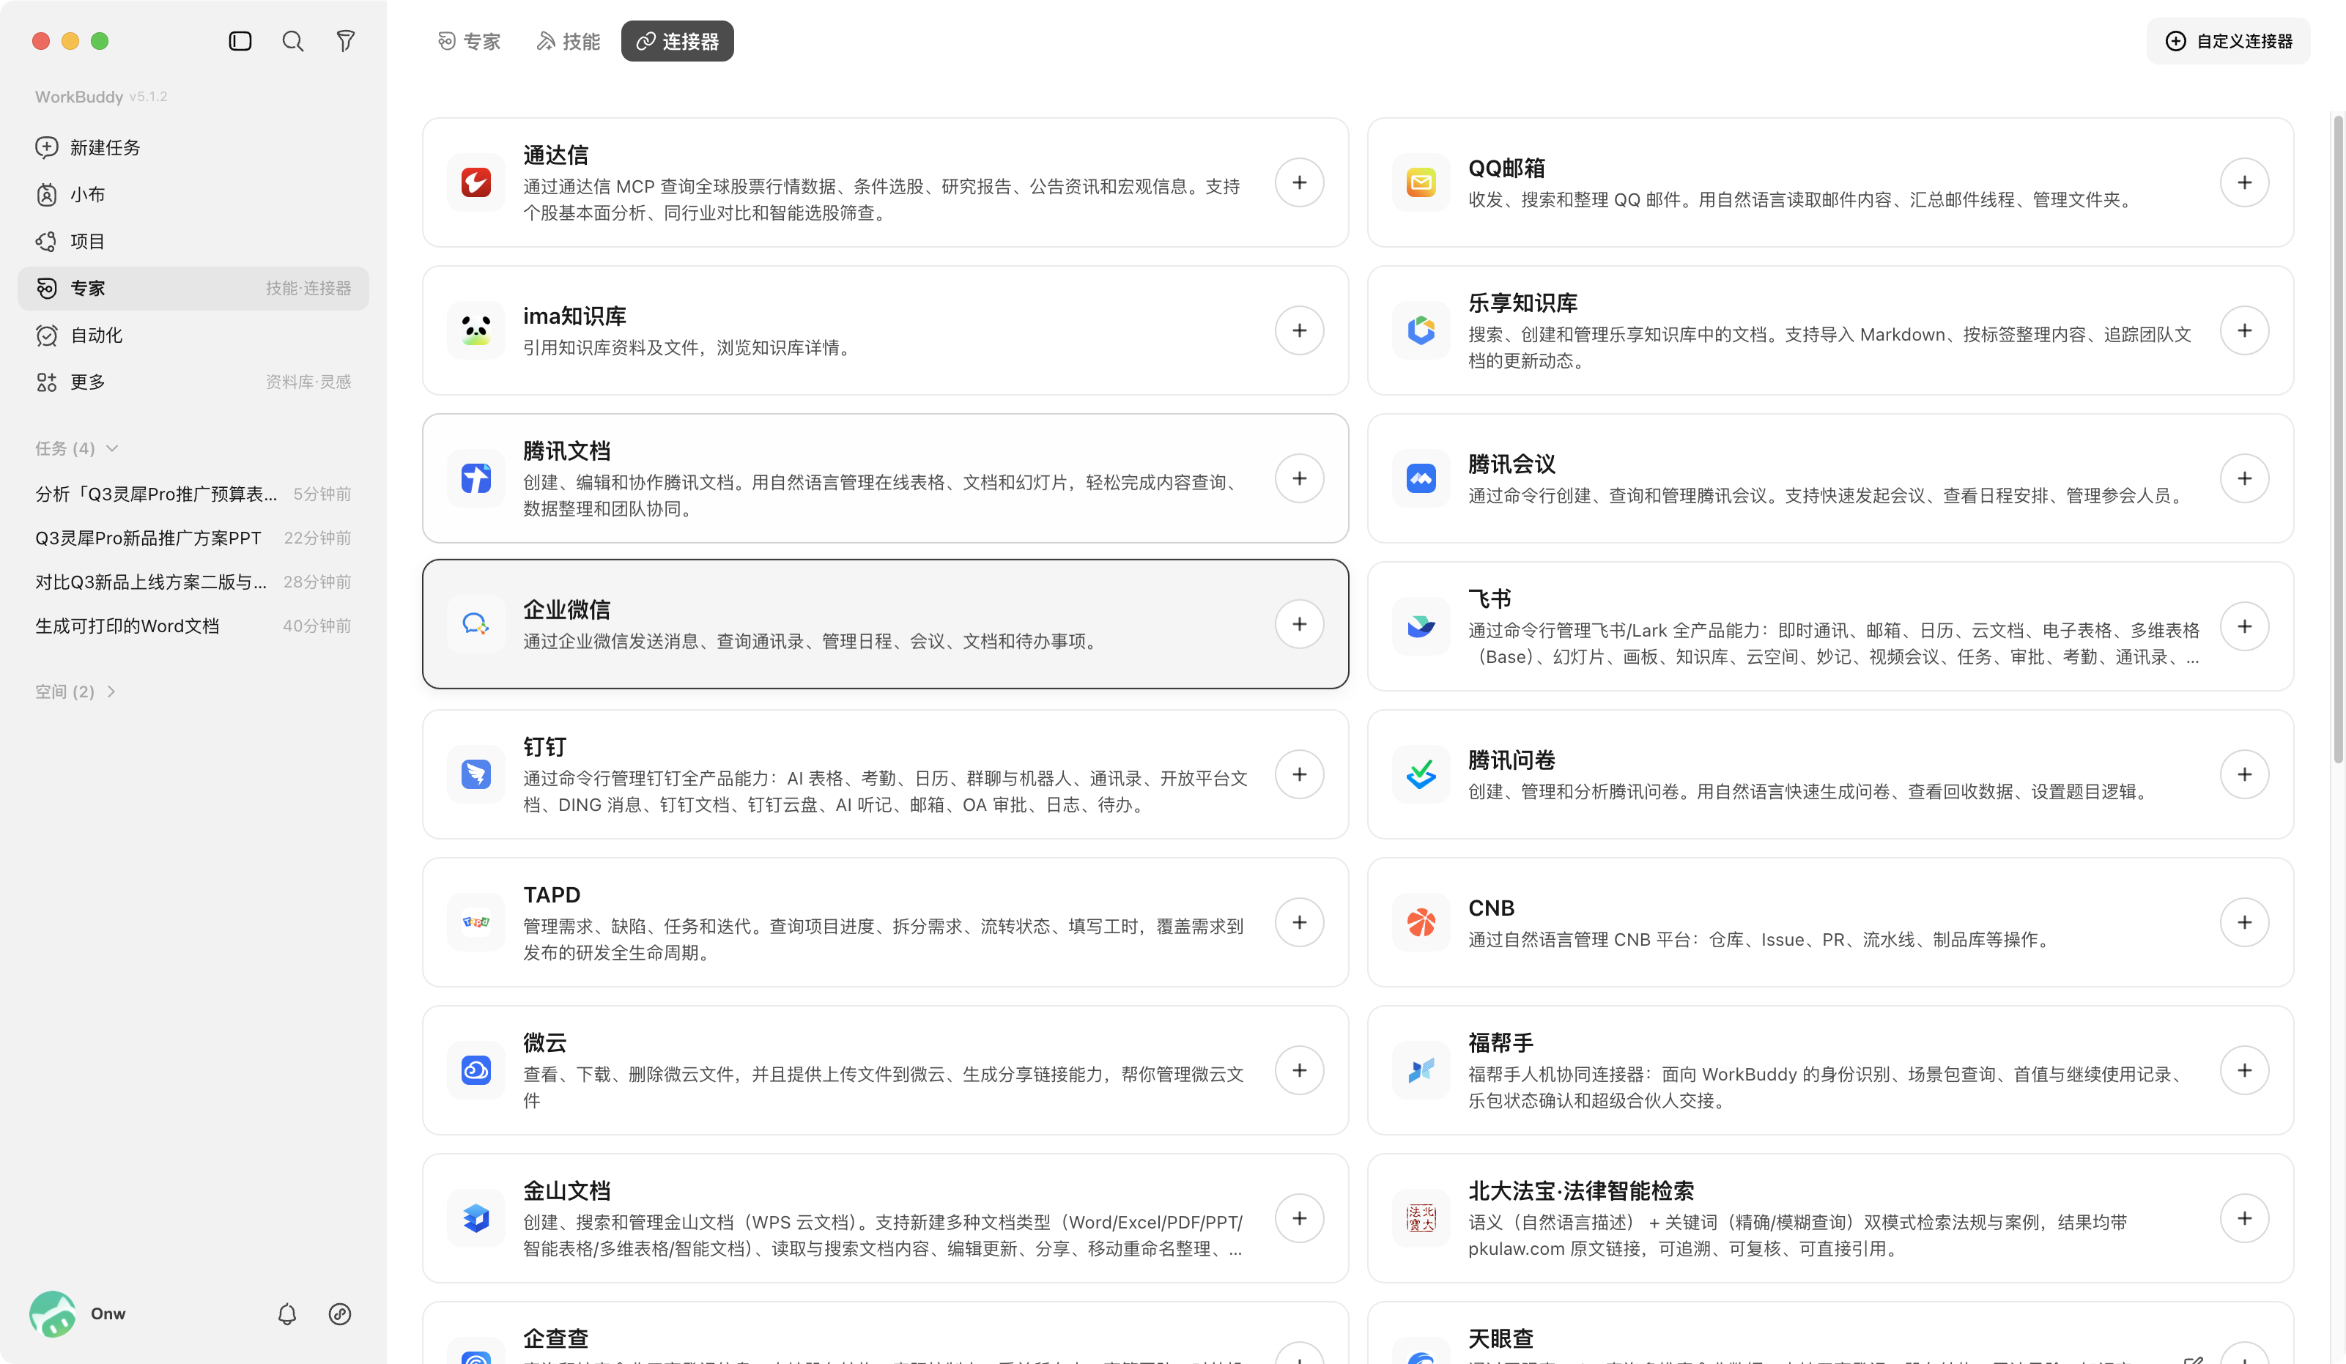The height and width of the screenshot is (1364, 2346).
Task: Click the CNB orange logo icon
Action: [1421, 923]
